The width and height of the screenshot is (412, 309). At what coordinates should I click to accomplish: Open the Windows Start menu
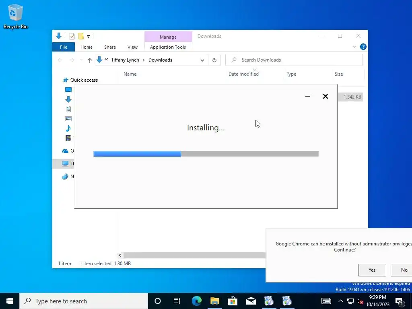click(x=10, y=301)
